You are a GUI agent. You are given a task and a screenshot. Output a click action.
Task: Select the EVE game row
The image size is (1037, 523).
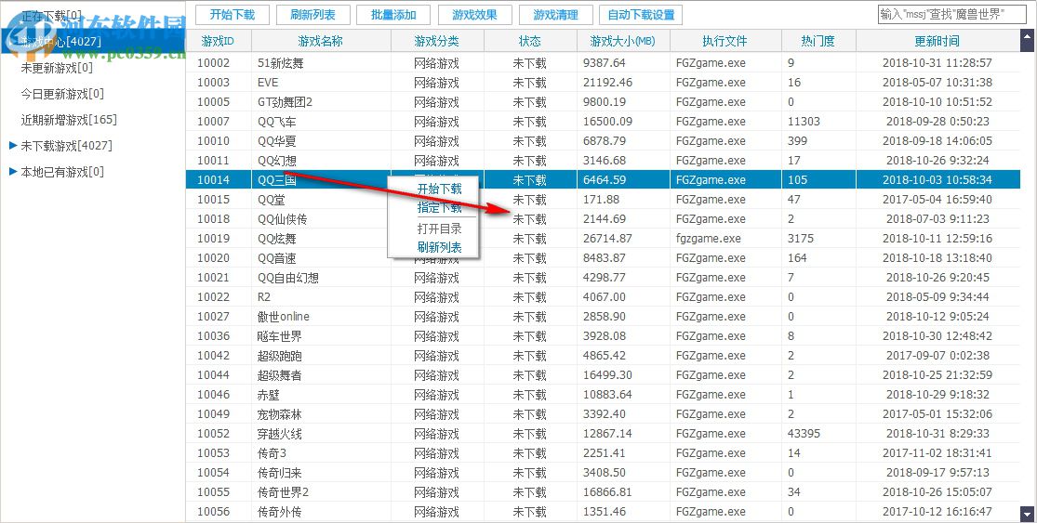pos(603,83)
